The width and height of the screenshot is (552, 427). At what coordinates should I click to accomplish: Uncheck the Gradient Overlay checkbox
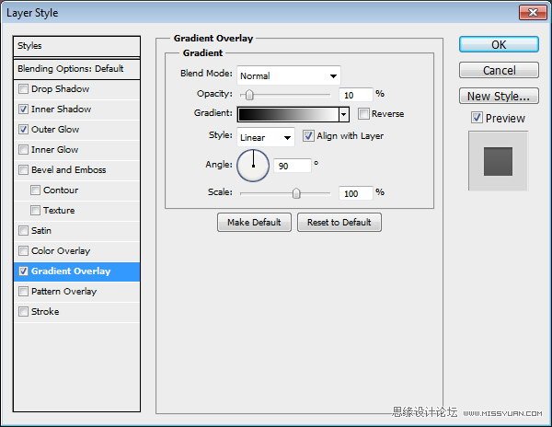23,271
